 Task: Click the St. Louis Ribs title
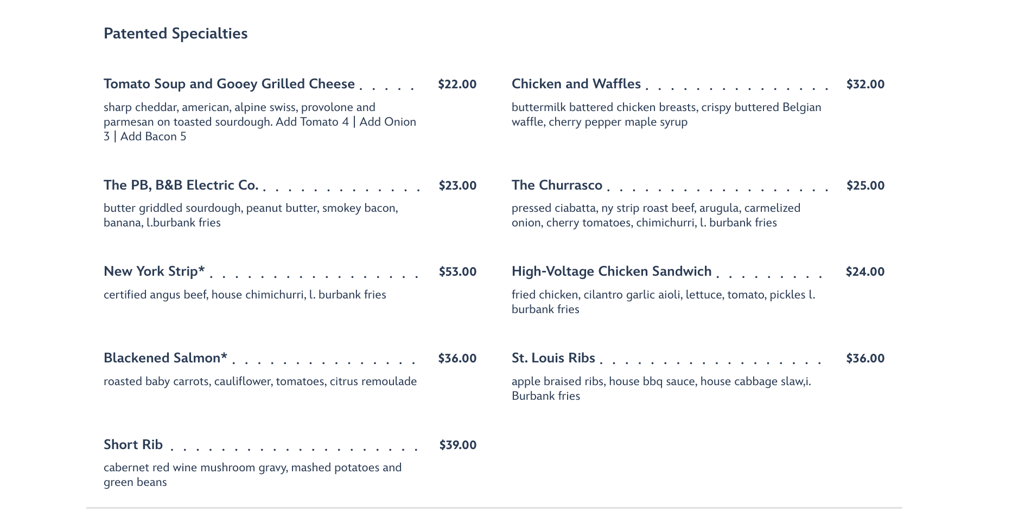(553, 358)
